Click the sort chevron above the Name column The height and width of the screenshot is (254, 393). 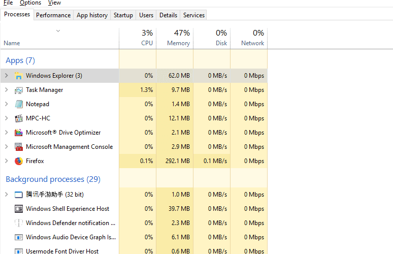pyautogui.click(x=58, y=31)
